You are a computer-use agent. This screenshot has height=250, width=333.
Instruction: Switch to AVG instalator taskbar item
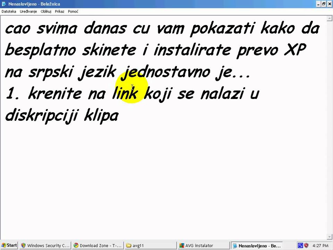203,245
